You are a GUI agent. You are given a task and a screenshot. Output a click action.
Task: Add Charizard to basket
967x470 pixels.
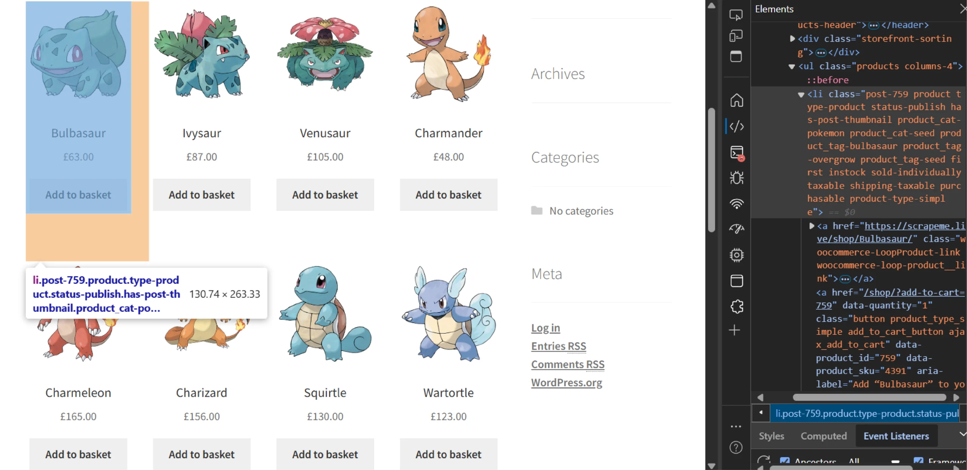[201, 454]
